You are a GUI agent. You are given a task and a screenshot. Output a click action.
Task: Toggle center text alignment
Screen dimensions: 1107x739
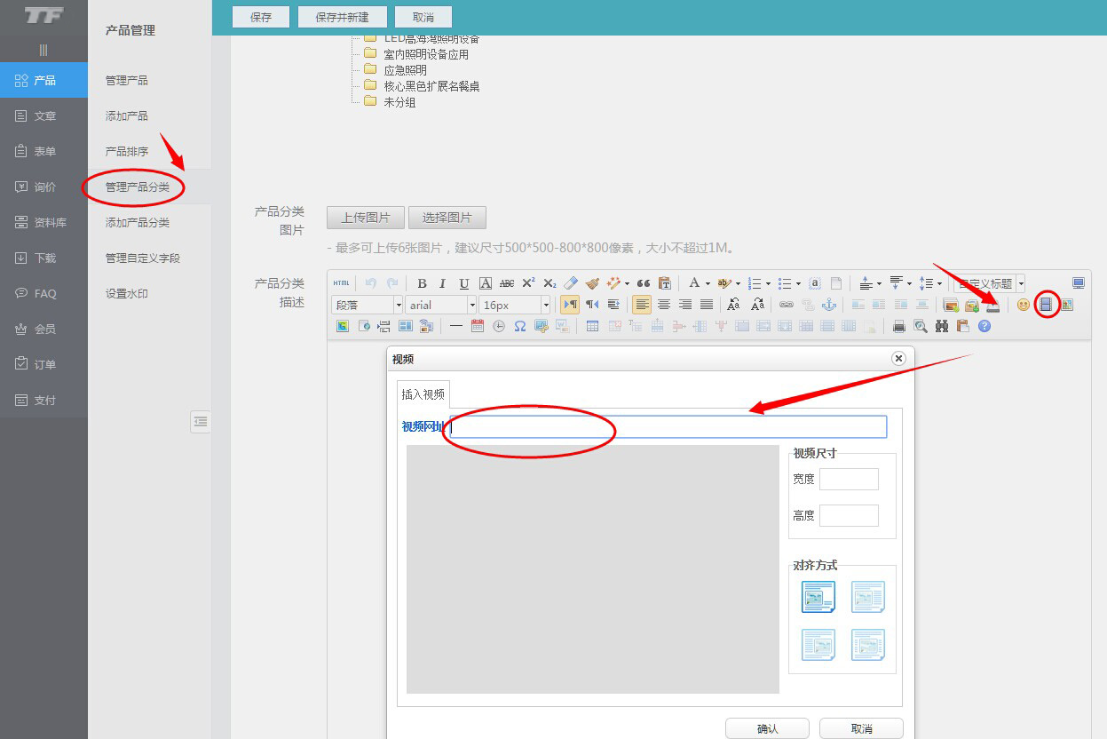pyautogui.click(x=663, y=305)
